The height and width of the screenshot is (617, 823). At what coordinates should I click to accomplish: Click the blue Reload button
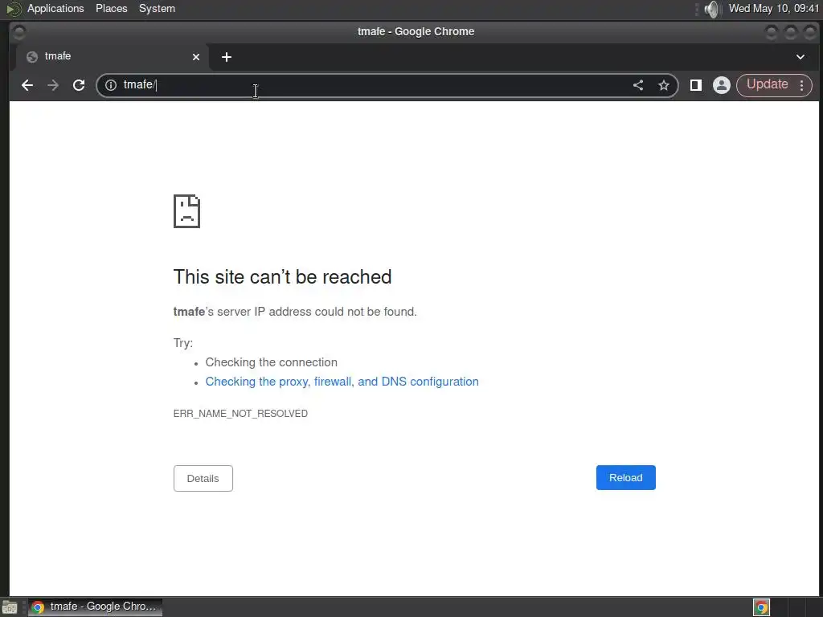625,477
